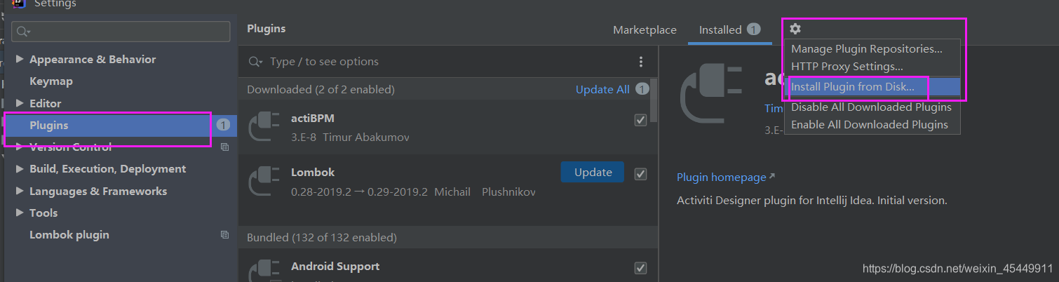The height and width of the screenshot is (282, 1059).
Task: Disable the Android Support checkbox
Action: 640,268
